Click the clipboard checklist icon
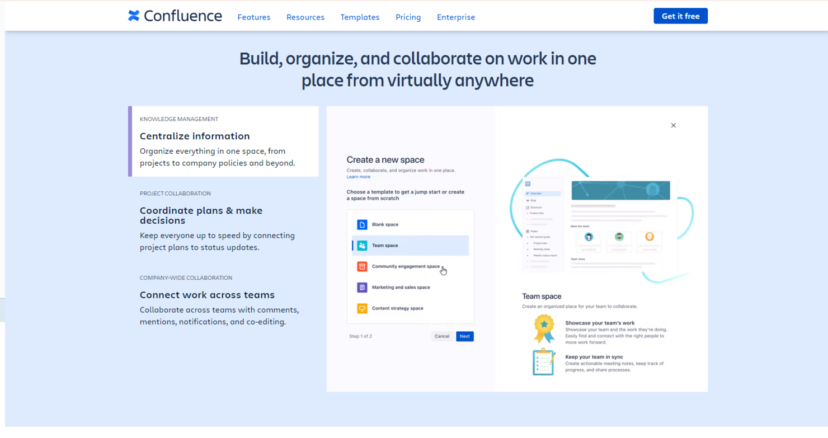The height and width of the screenshot is (438, 828). 544,361
